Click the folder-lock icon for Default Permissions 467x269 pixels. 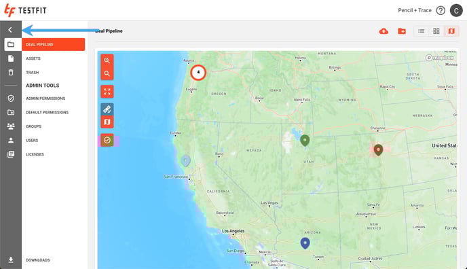[x=11, y=112]
